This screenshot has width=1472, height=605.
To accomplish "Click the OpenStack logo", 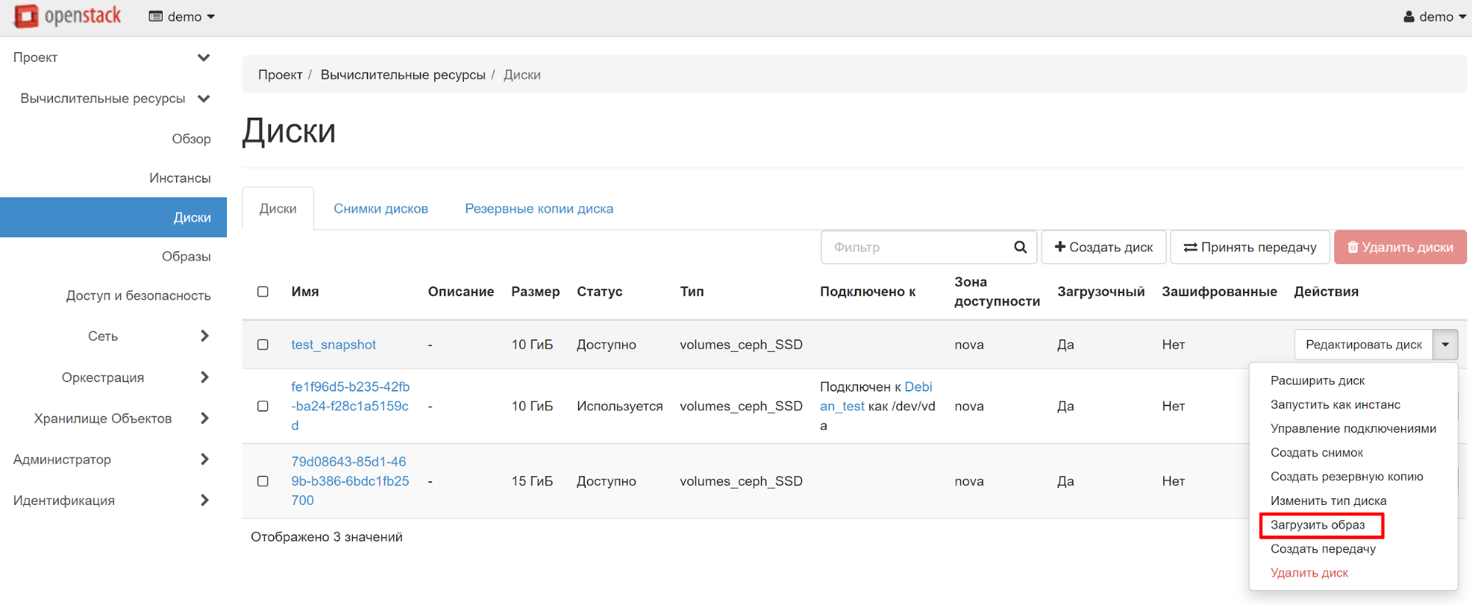I will pos(67,16).
